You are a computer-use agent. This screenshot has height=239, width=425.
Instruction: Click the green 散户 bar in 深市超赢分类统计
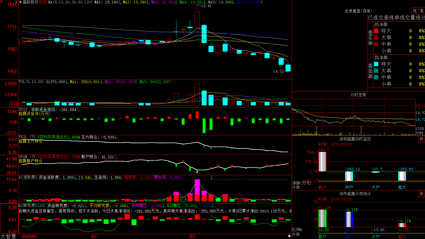click(322, 218)
